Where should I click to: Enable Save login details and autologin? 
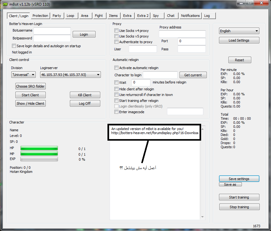[x=14, y=46]
